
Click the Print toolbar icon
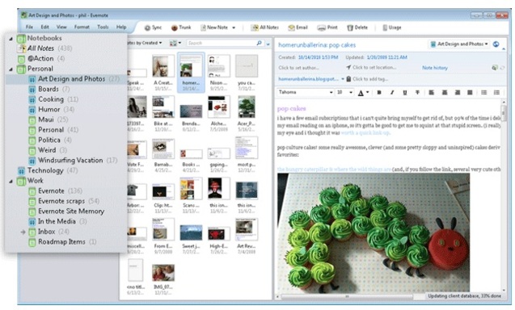tap(321, 28)
